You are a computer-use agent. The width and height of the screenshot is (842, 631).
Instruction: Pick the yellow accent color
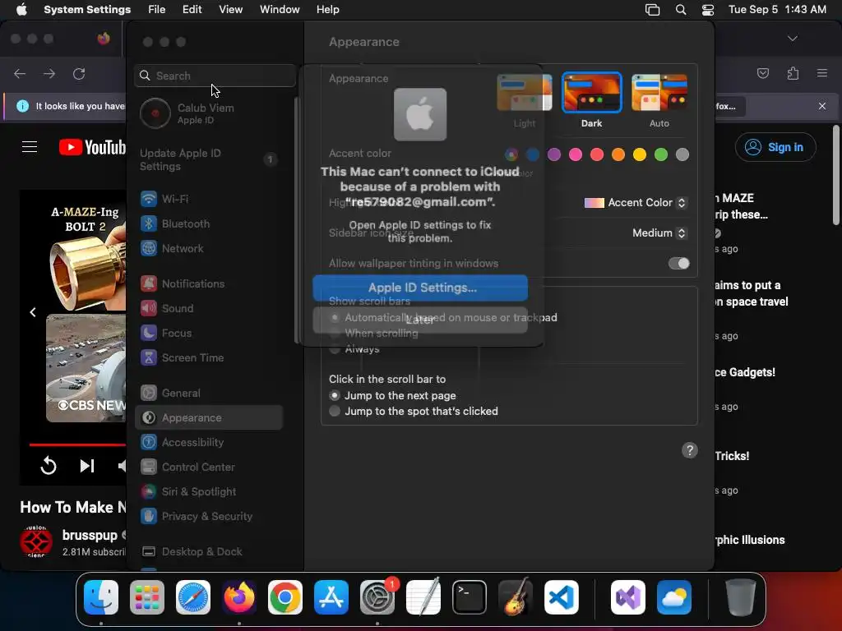pos(640,154)
